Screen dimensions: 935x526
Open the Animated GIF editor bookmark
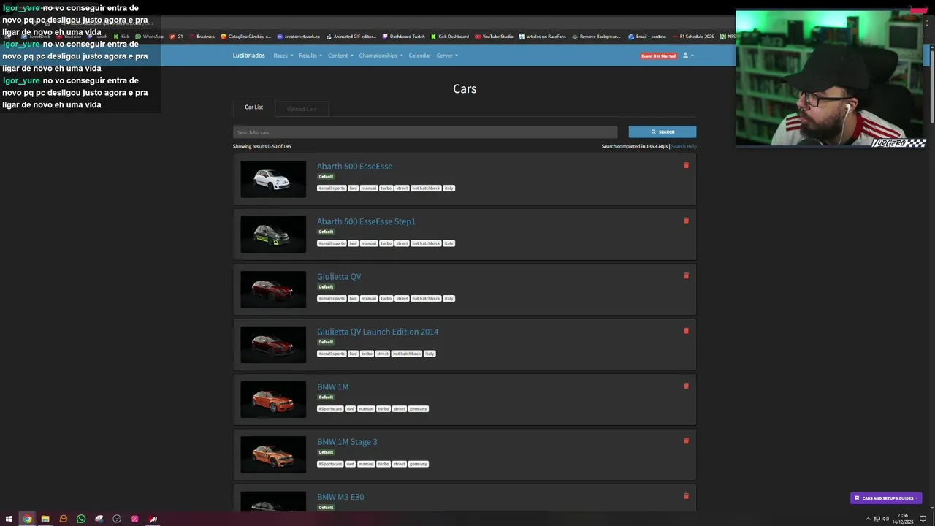351,37
